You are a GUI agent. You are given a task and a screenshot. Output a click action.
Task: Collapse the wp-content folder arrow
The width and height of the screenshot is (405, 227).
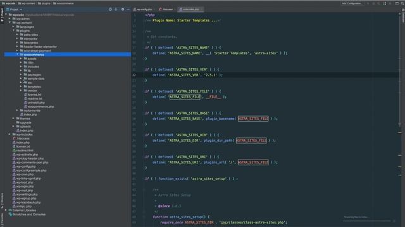point(10,23)
